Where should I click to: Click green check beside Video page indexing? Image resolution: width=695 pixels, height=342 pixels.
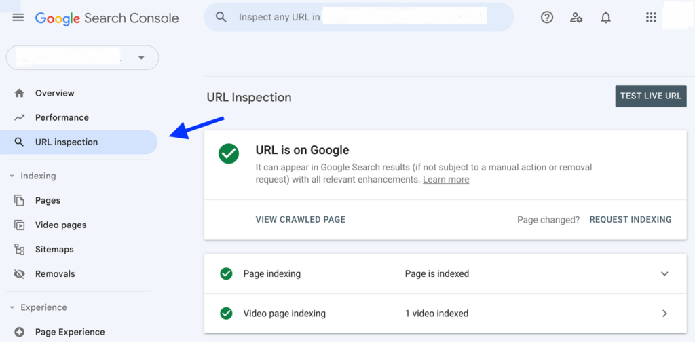click(226, 313)
